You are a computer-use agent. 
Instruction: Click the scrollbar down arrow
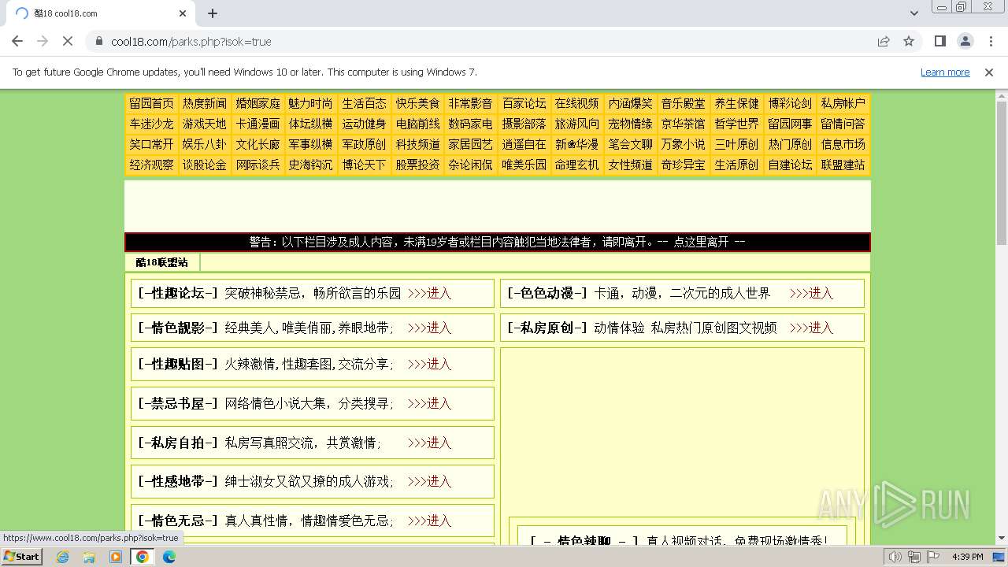click(x=1002, y=538)
